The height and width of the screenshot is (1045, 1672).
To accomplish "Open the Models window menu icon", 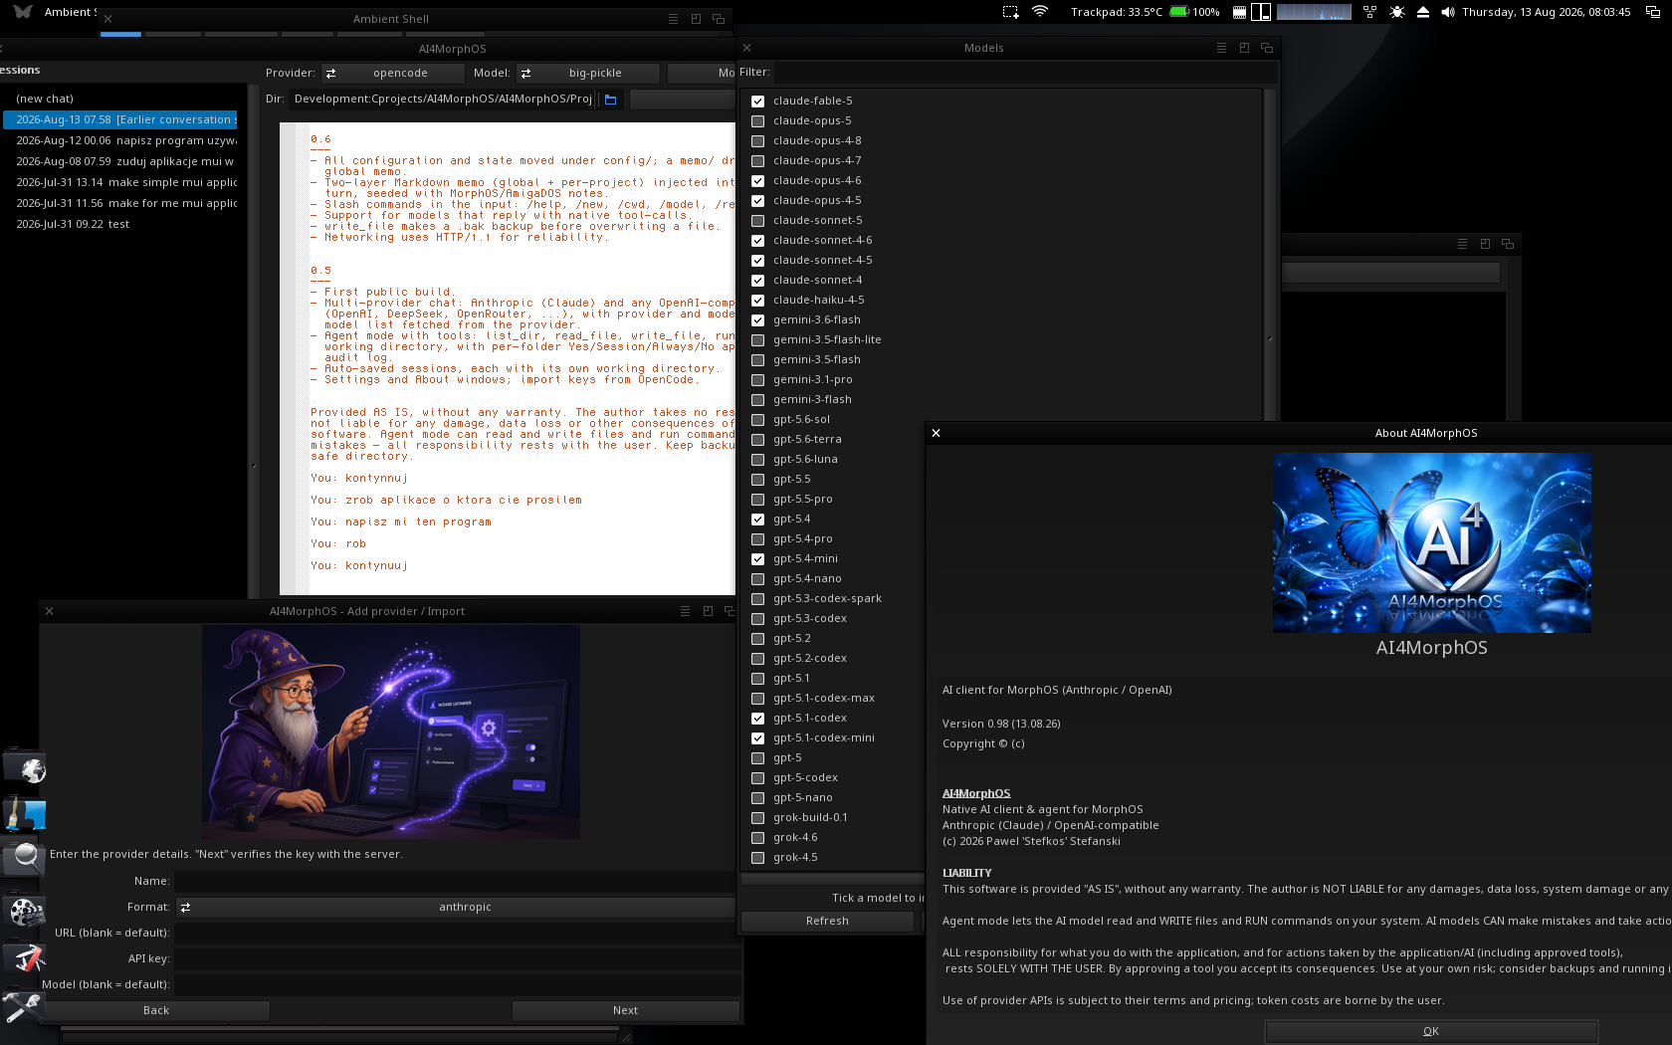I will [x=1221, y=48].
